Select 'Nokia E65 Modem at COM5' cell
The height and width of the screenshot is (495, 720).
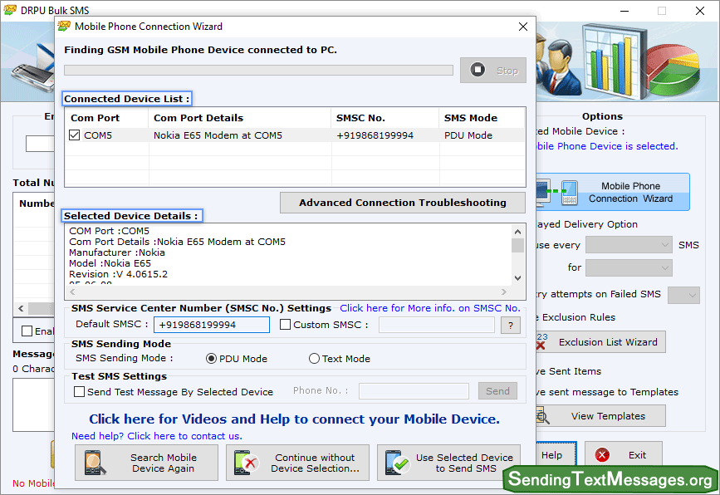(x=218, y=135)
